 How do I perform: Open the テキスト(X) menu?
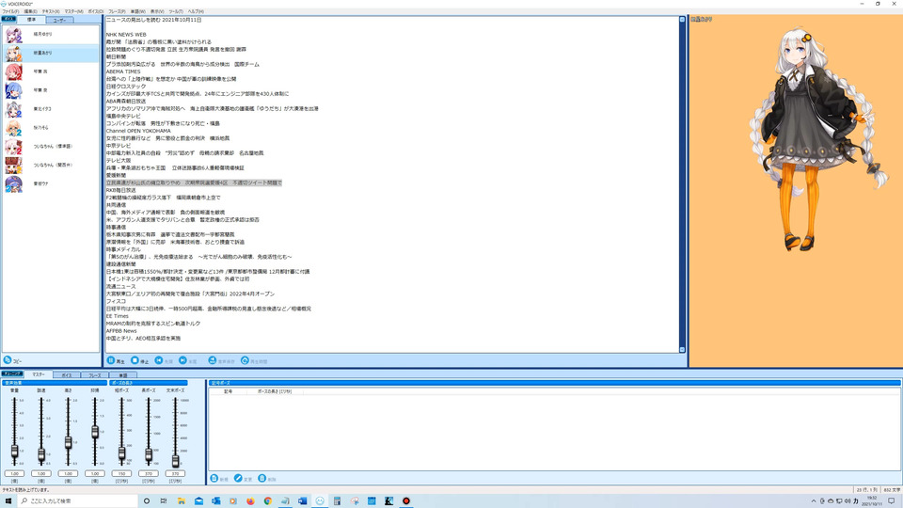coord(51,11)
